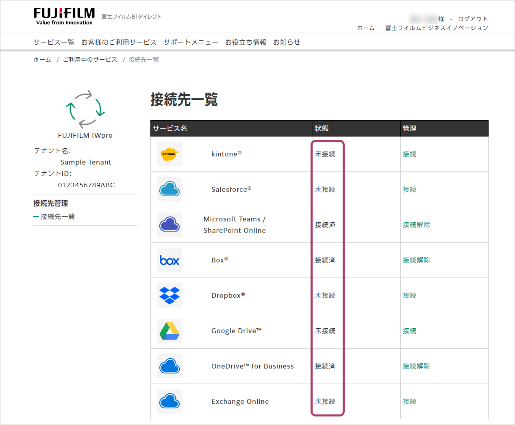Click the Salesforce cloud icon
The image size is (515, 425).
click(169, 189)
